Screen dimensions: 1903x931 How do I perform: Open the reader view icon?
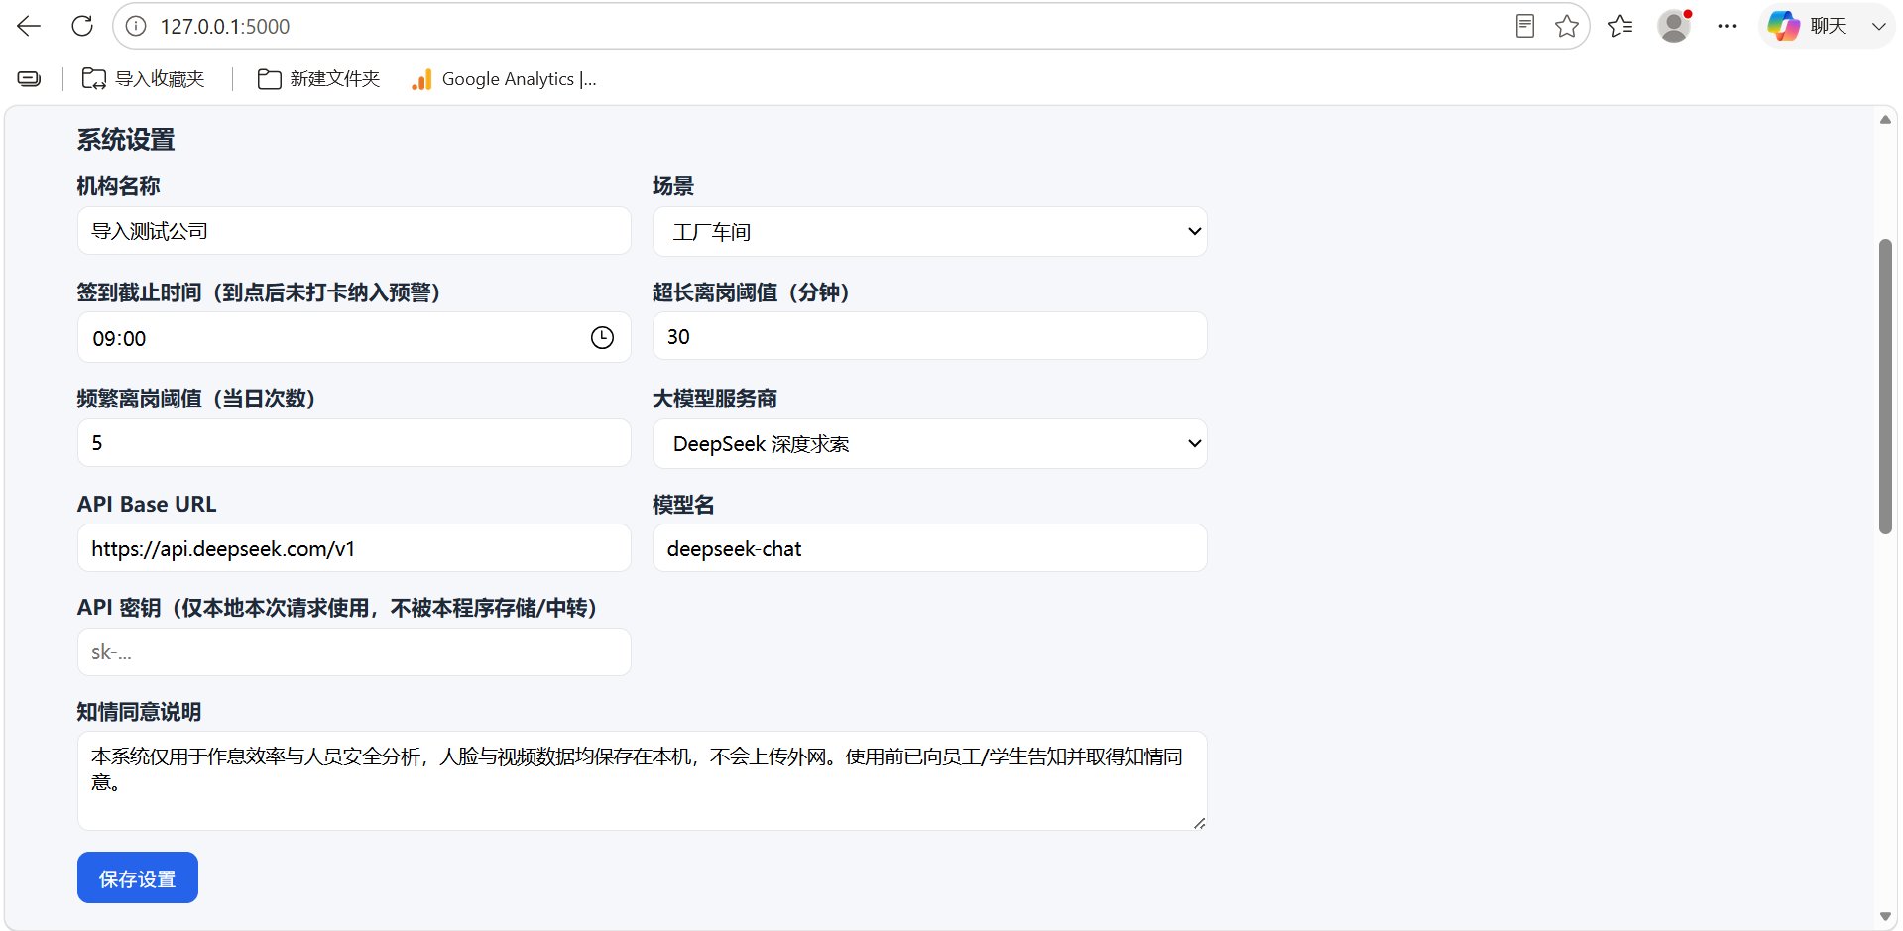(1525, 26)
